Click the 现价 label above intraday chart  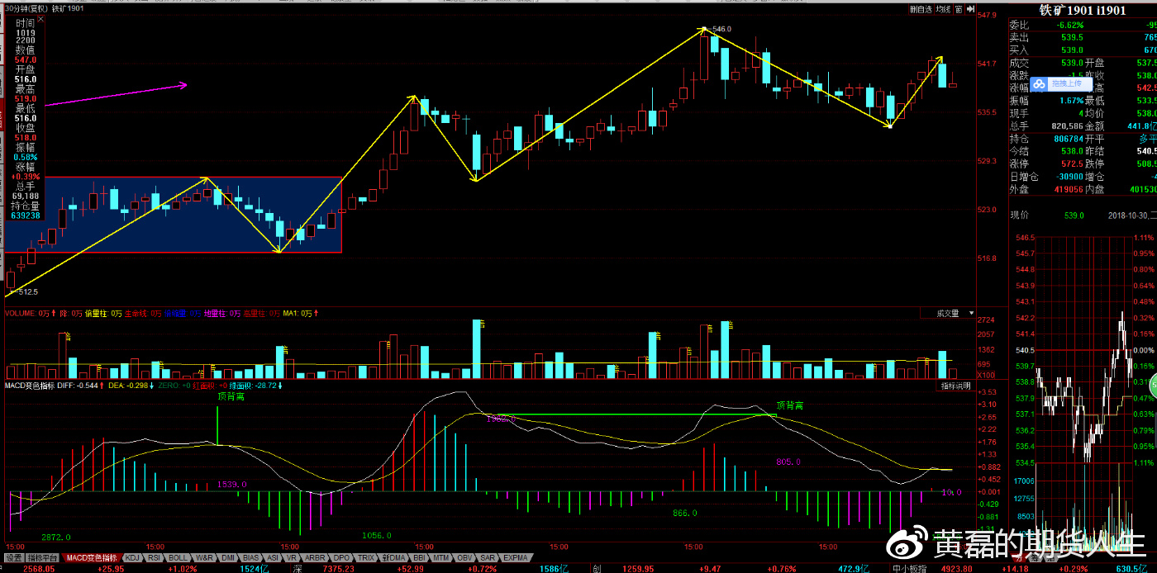click(x=1019, y=215)
